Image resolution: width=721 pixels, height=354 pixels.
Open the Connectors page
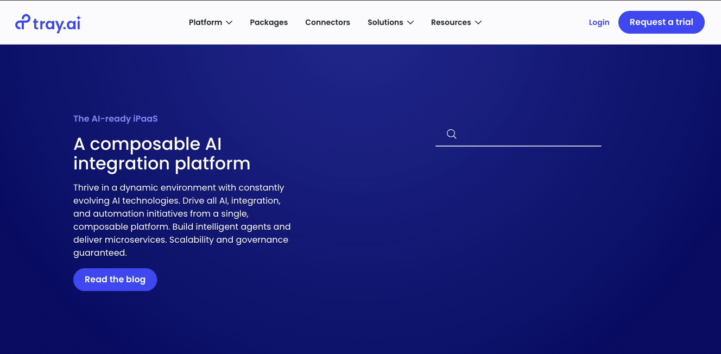(327, 22)
